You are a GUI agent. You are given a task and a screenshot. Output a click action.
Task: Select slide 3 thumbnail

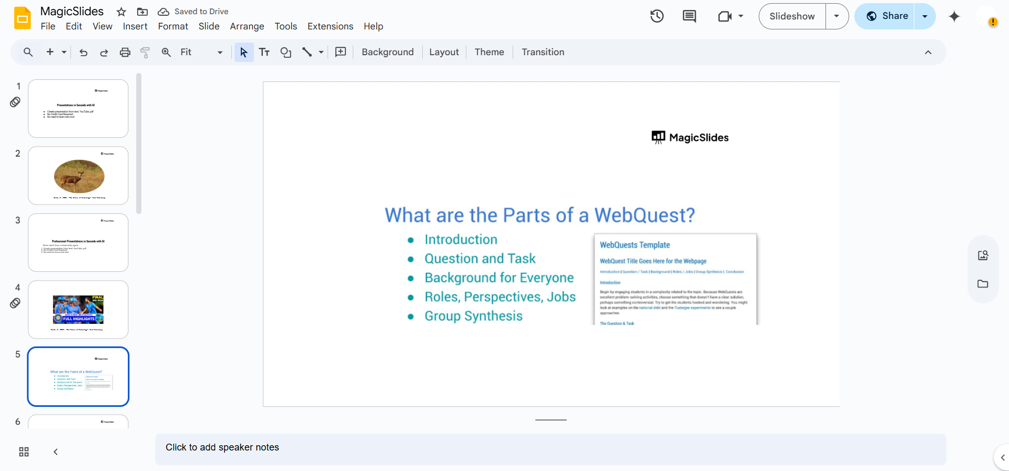point(78,242)
